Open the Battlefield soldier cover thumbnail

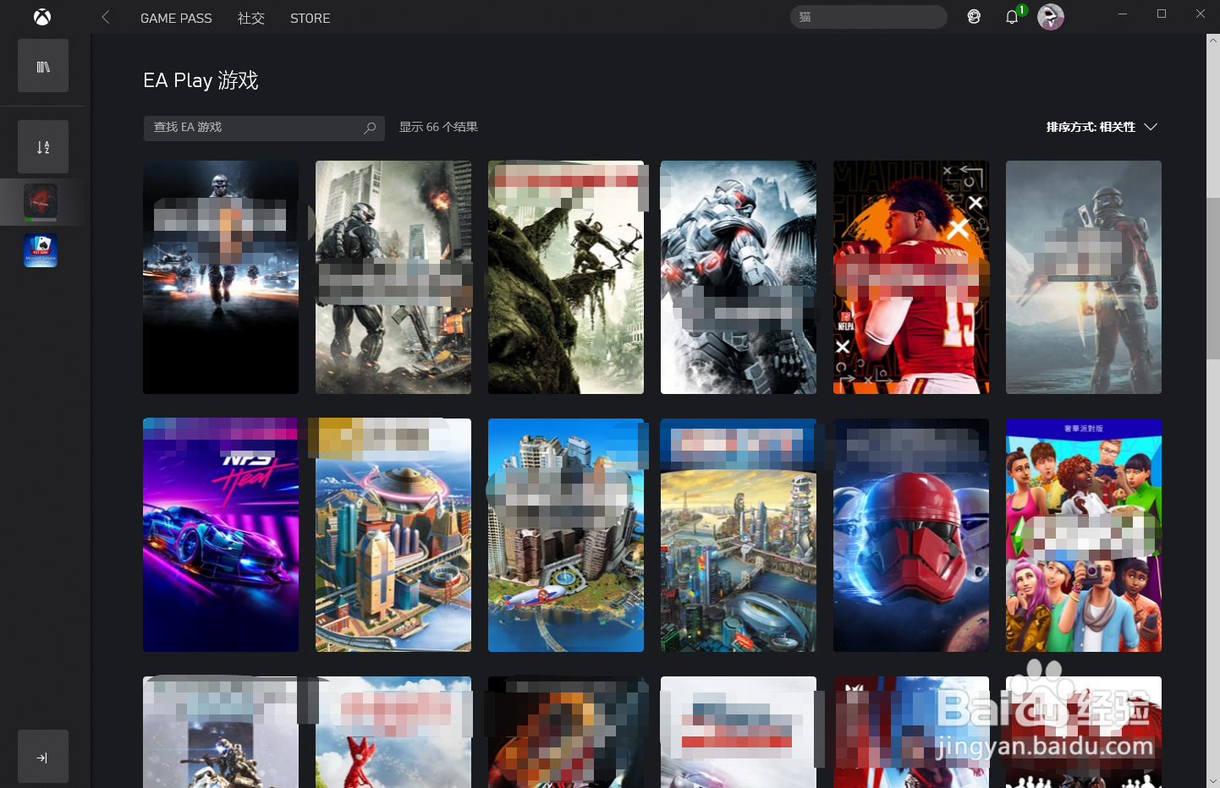pyautogui.click(x=221, y=277)
